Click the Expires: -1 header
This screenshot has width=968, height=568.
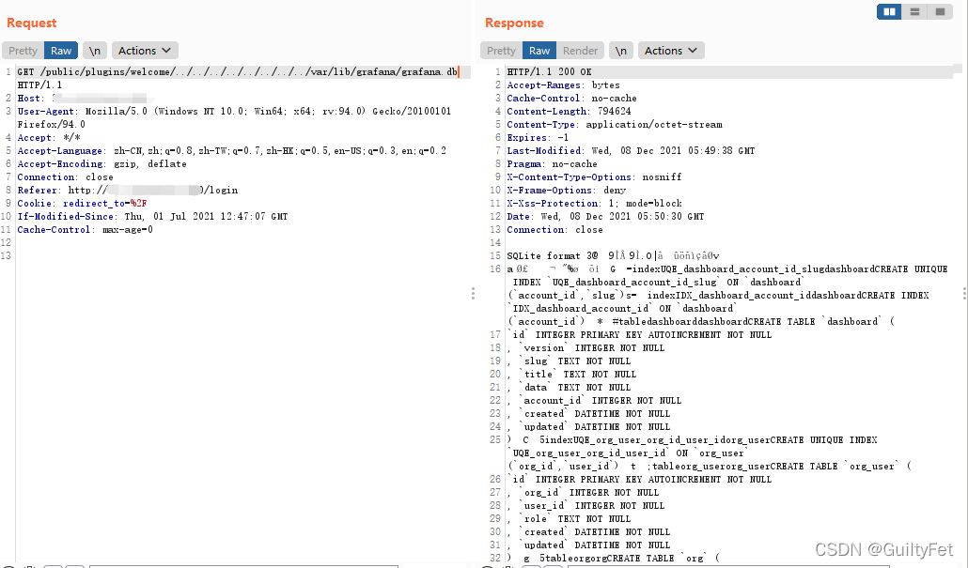click(538, 137)
